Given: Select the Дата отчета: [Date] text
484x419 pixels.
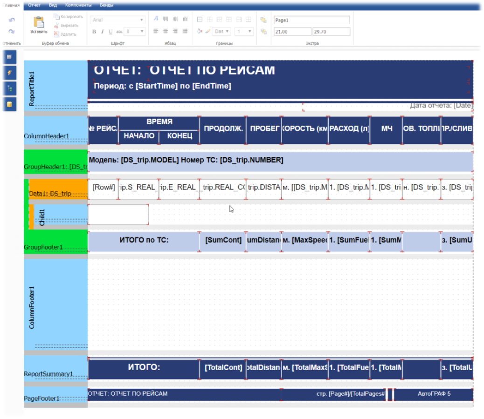Looking at the screenshot, I should pos(441,105).
